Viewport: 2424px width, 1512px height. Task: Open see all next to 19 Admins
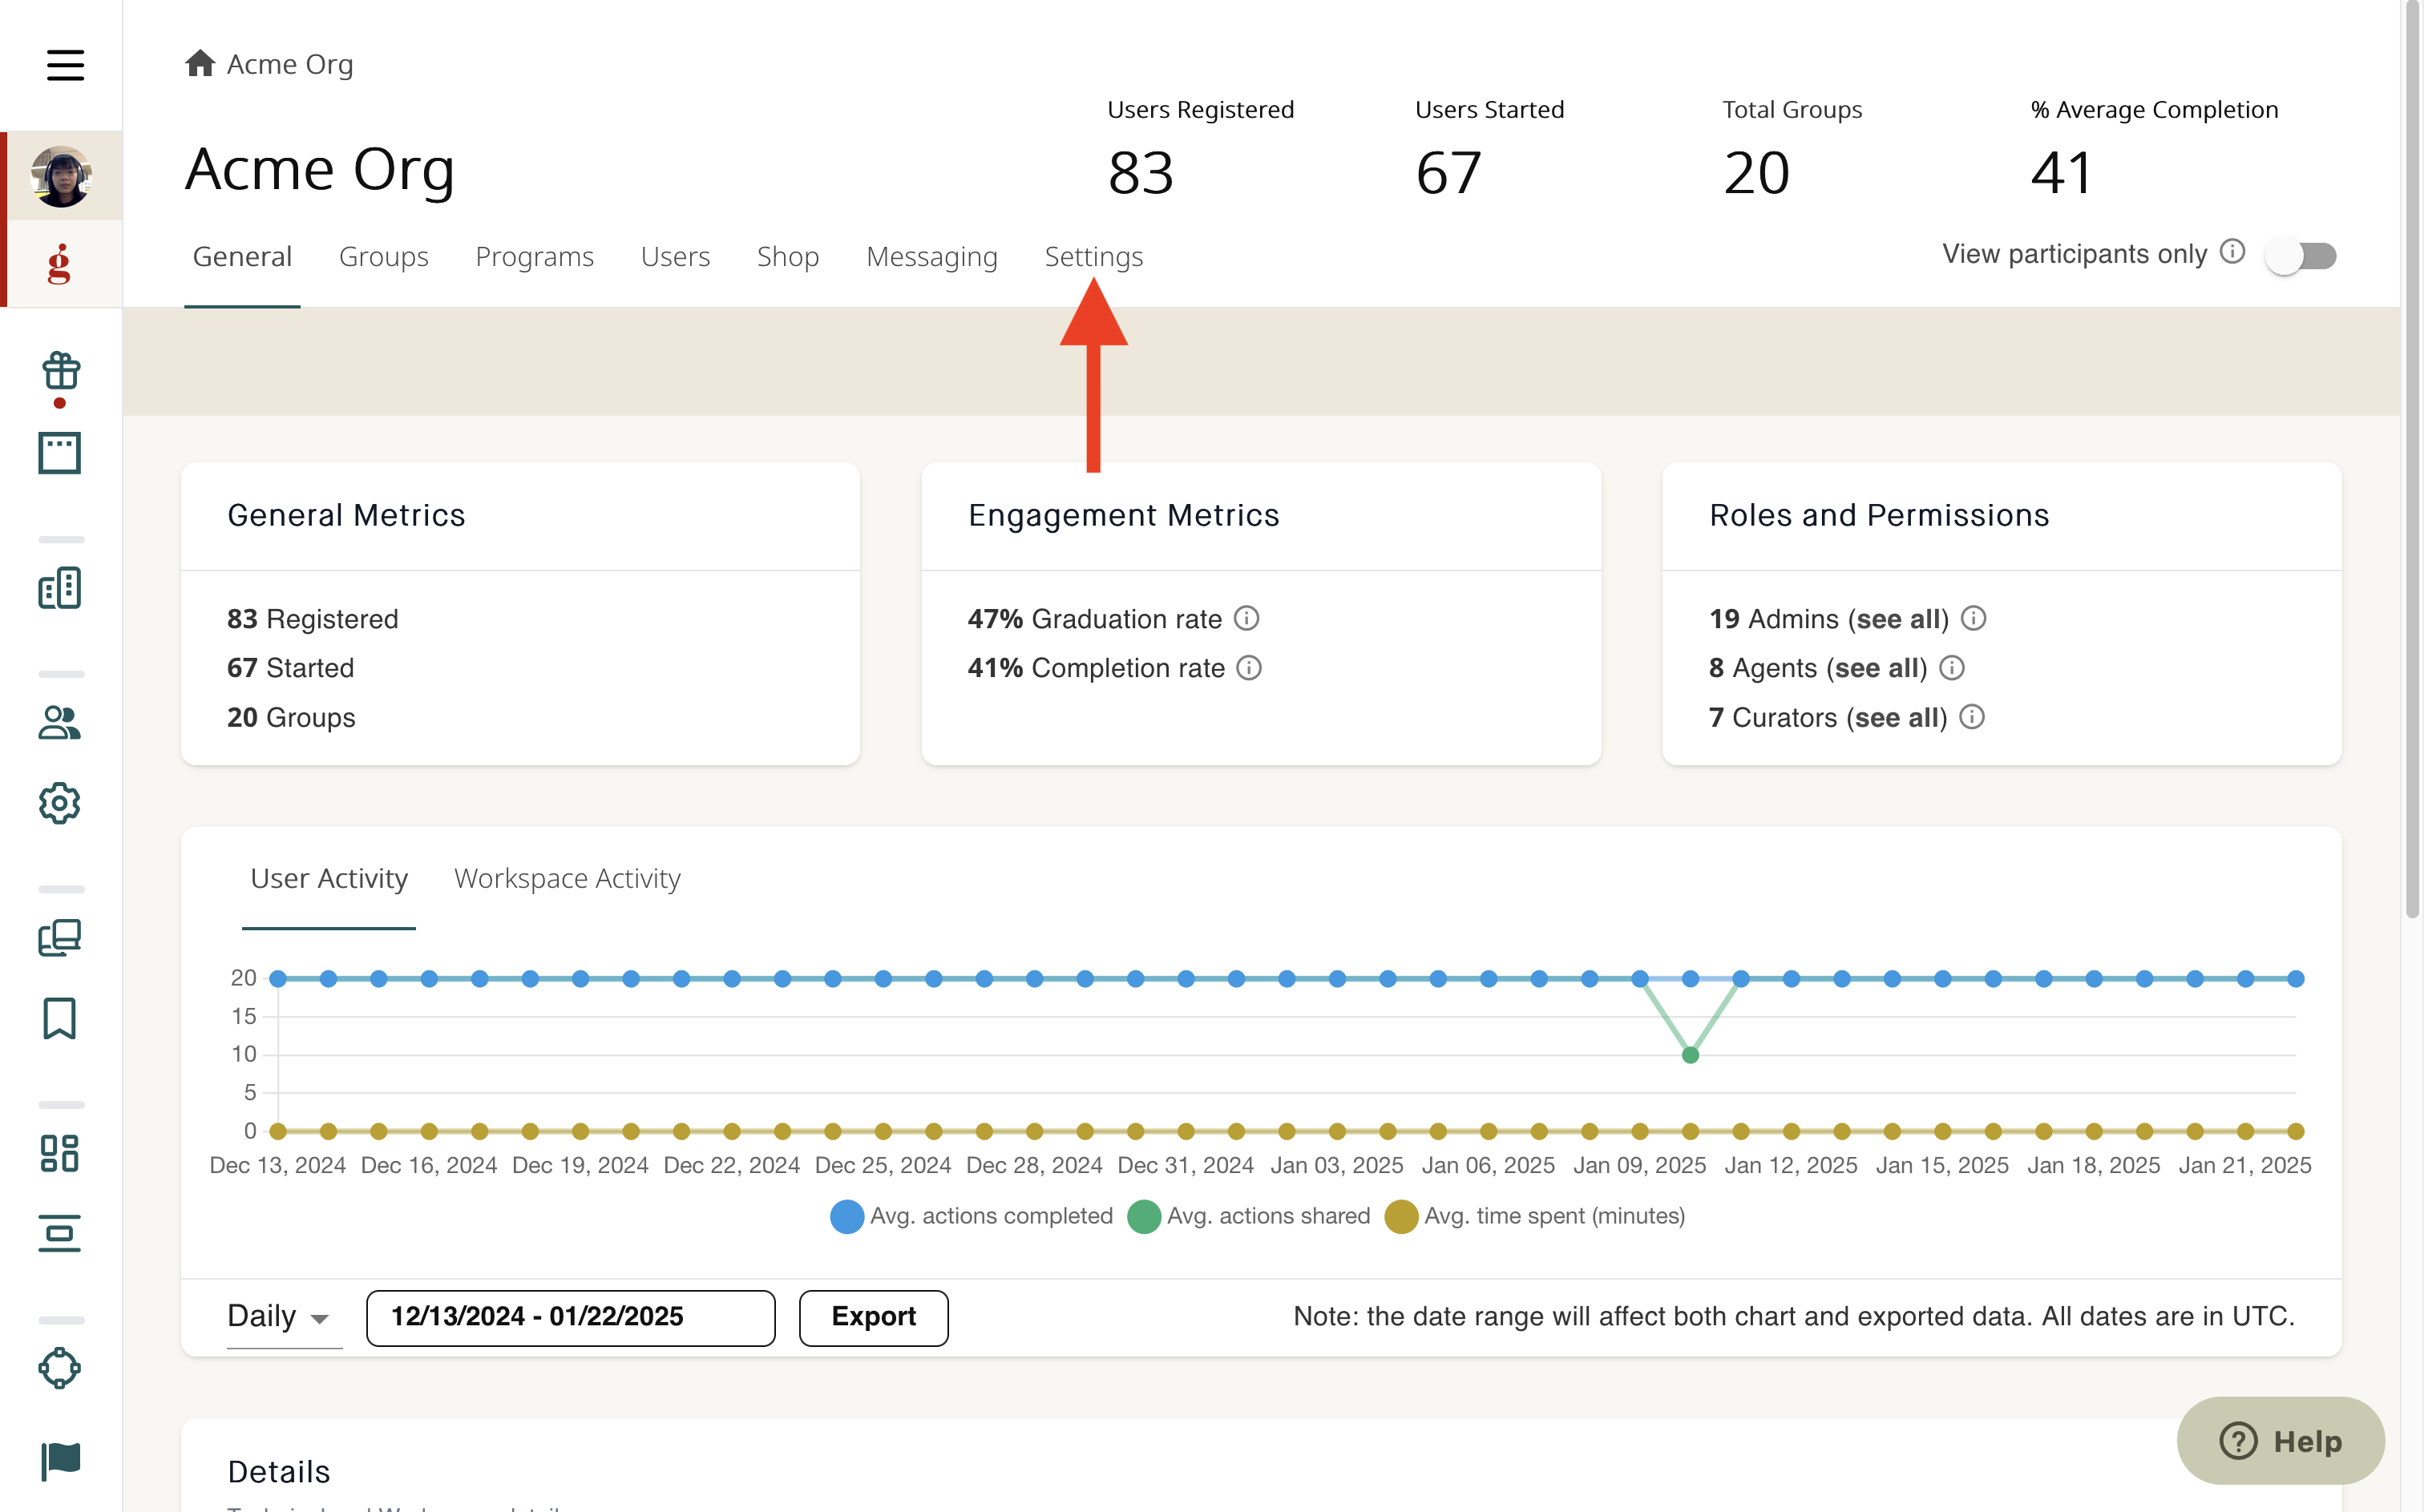click(1899, 619)
